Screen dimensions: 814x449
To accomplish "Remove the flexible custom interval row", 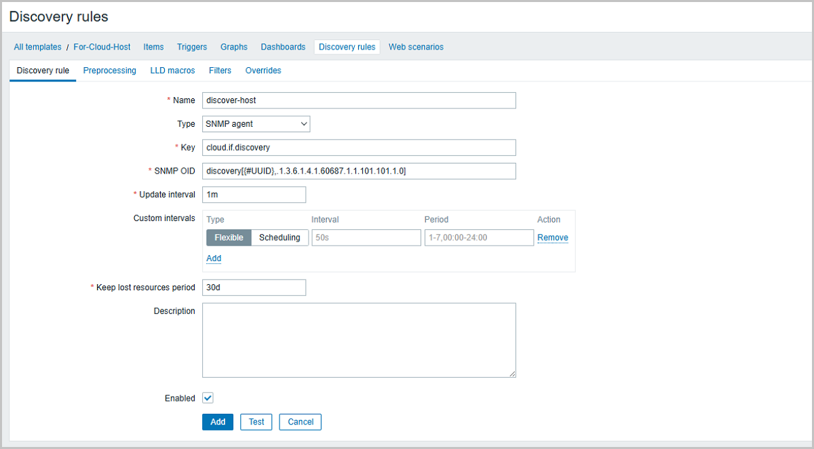I will point(552,237).
